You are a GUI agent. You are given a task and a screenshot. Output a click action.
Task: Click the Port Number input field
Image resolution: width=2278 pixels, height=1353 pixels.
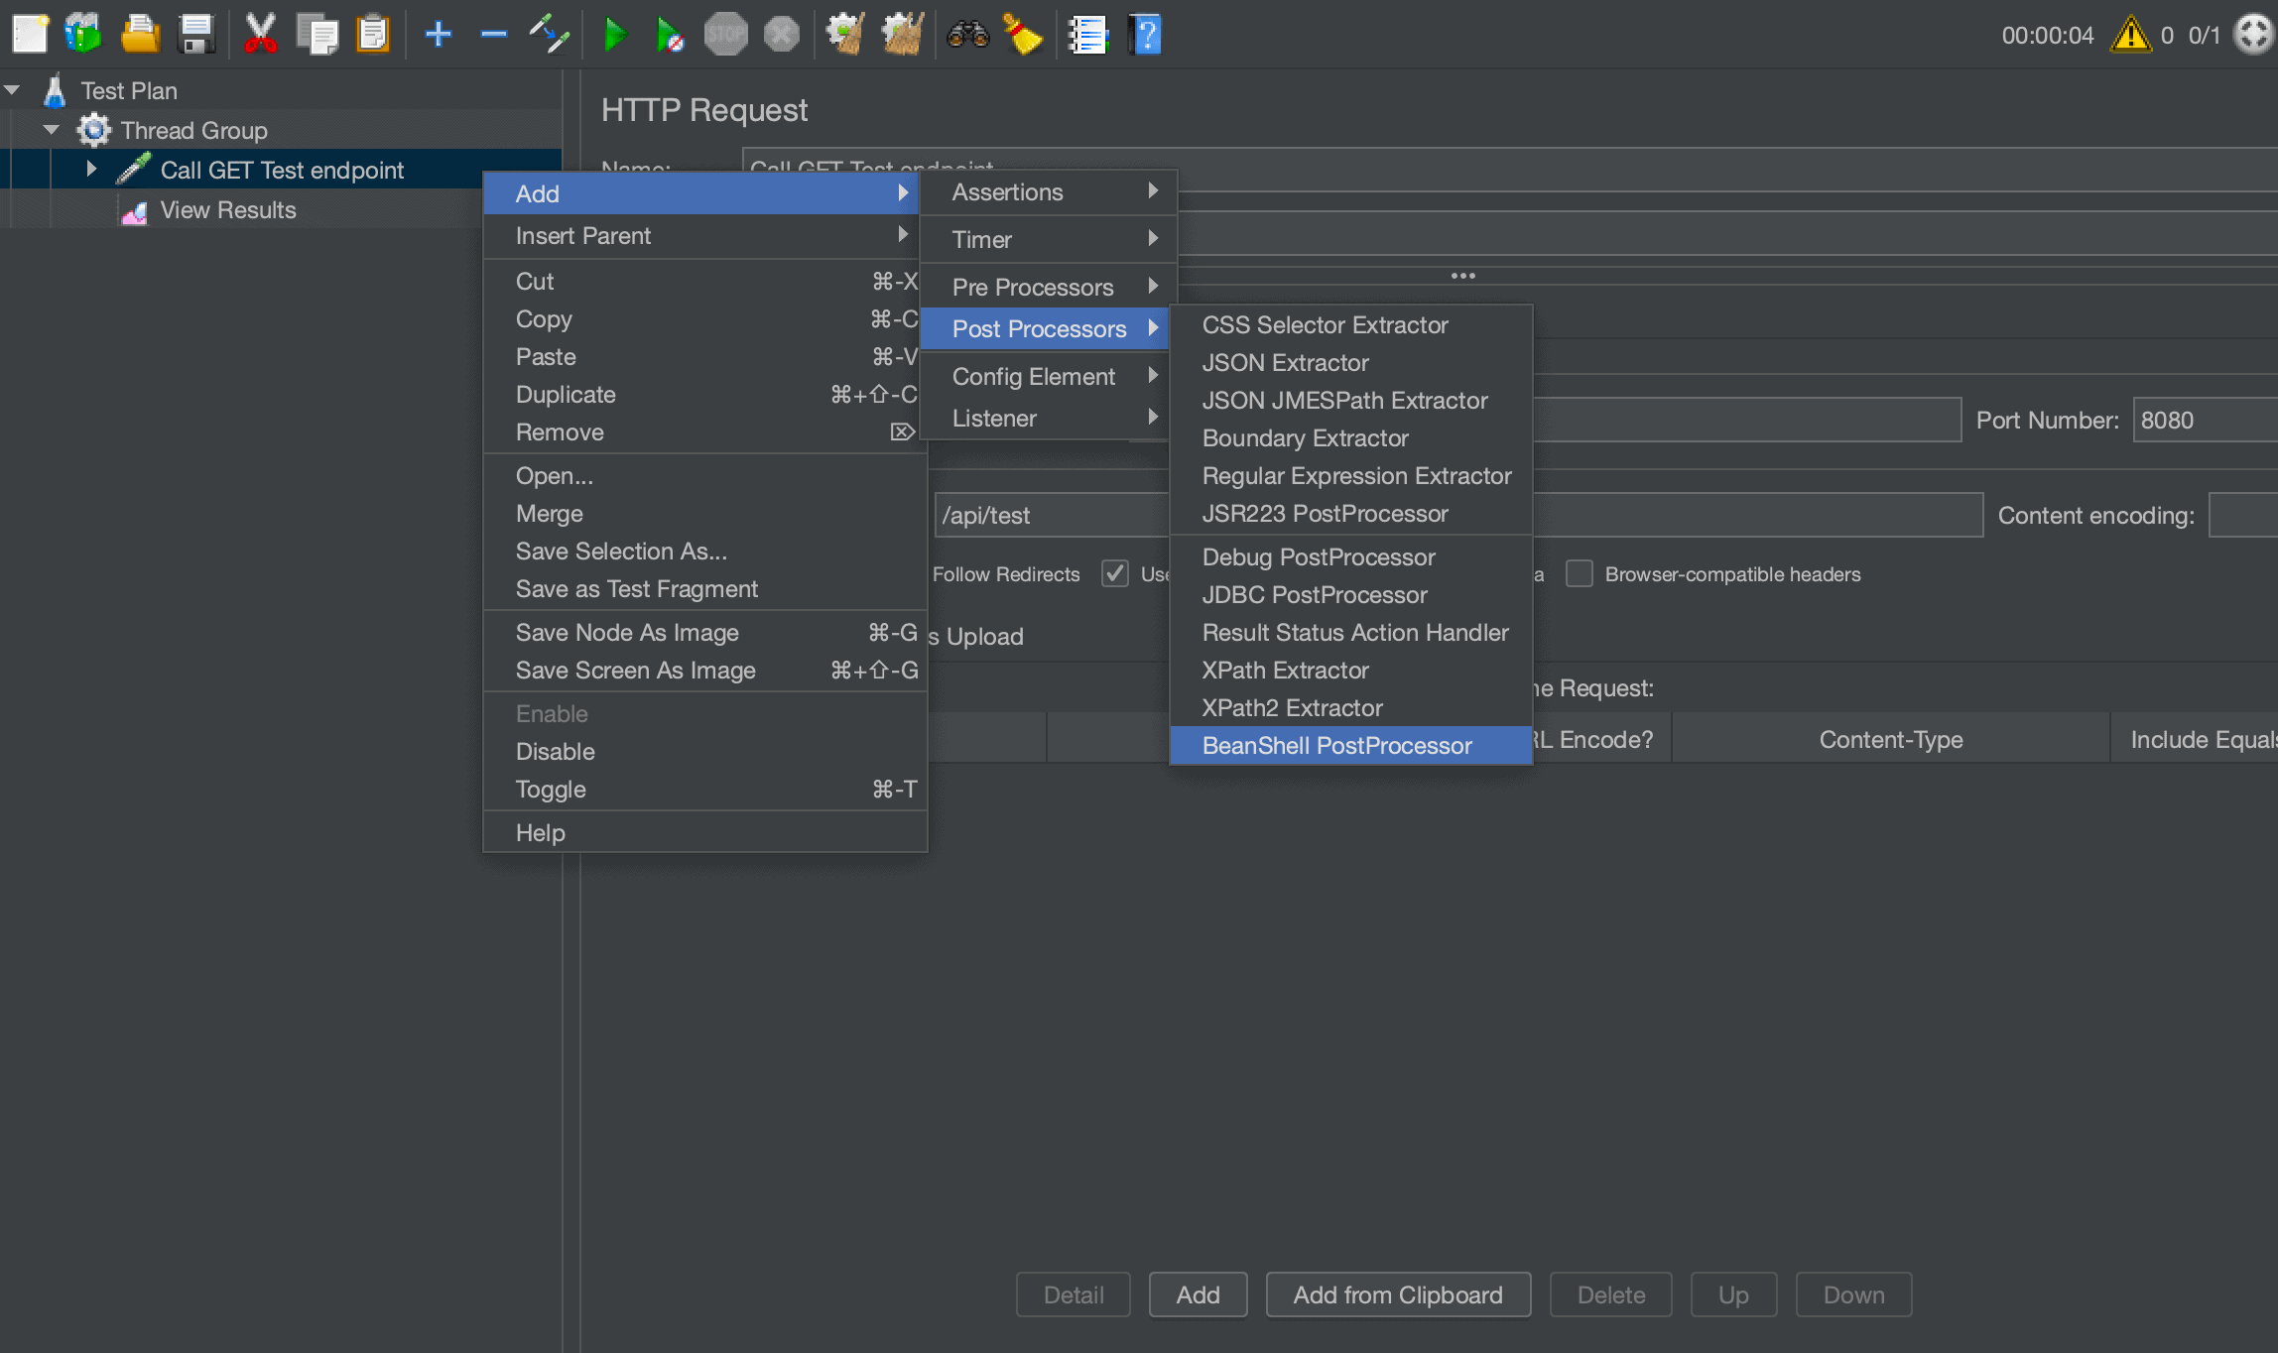pos(2203,421)
